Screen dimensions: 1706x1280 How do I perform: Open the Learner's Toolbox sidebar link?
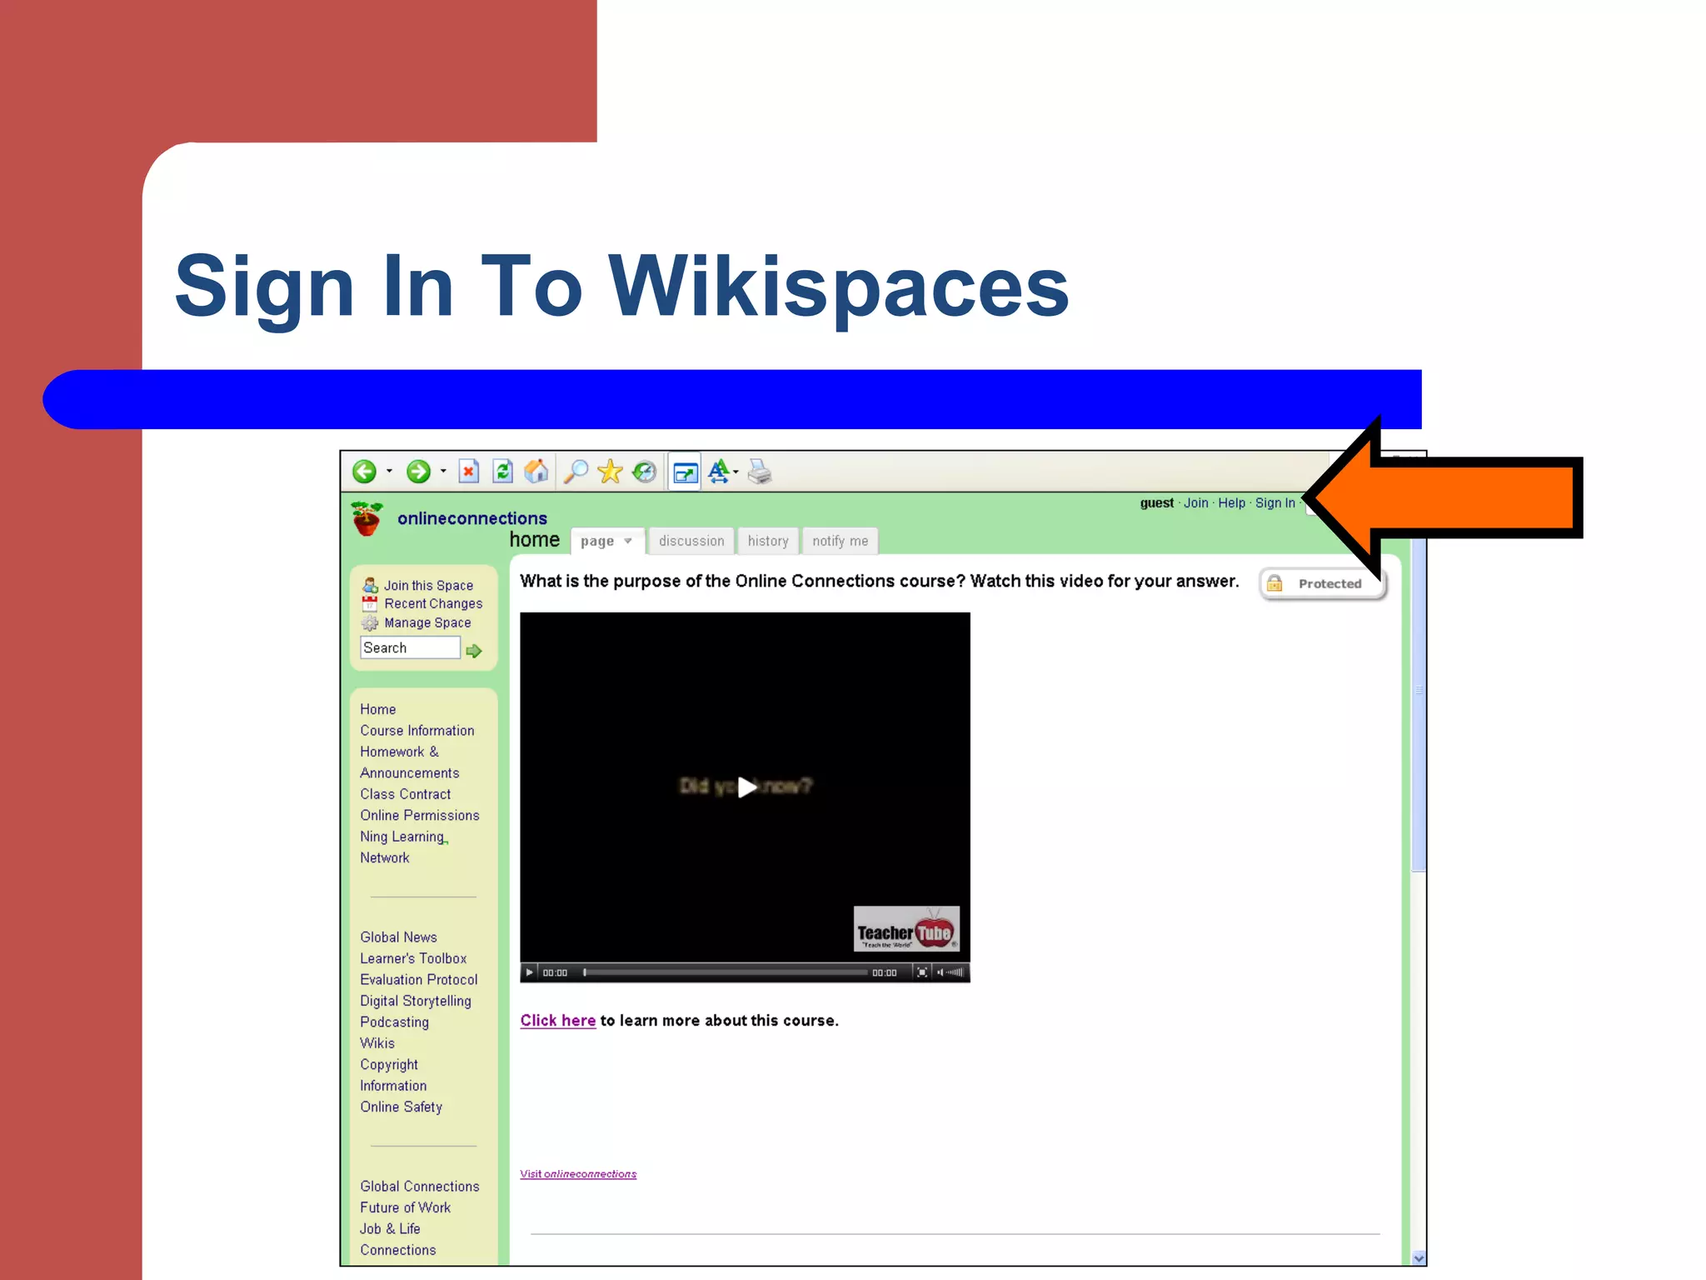pos(413,959)
